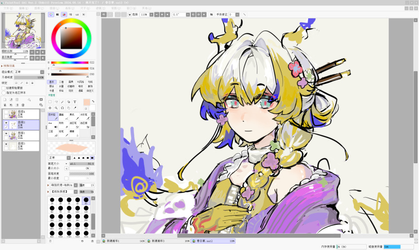Select size 25 brush preset
419x250 pixels.
(x=52, y=201)
